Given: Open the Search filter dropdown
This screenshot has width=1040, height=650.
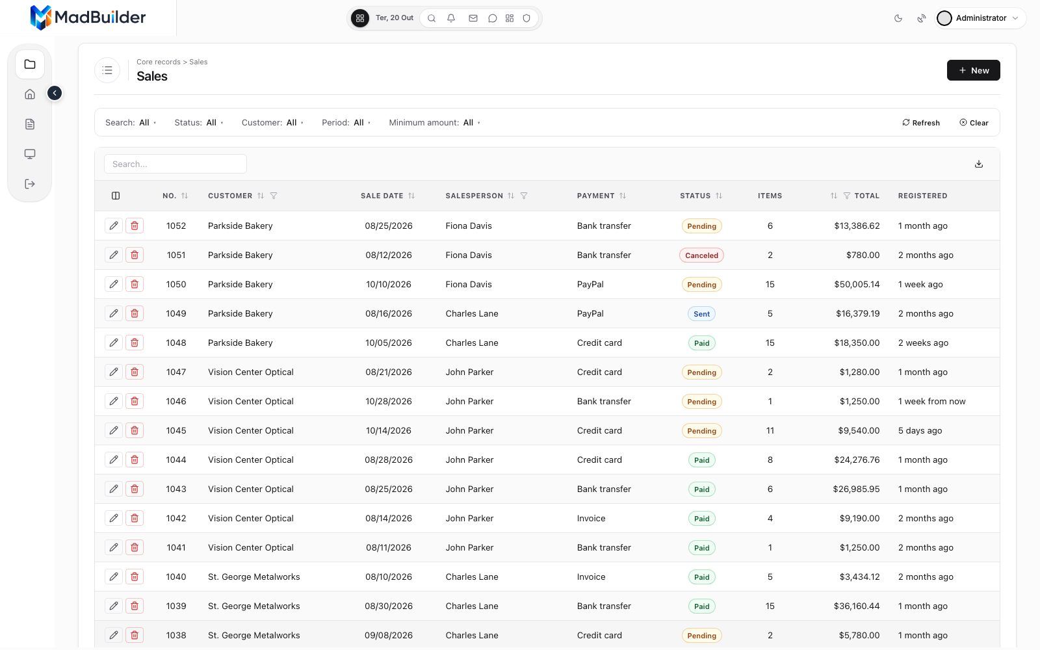Looking at the screenshot, I should 131,122.
